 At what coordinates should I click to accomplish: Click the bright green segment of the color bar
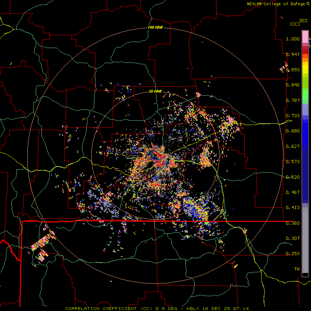305,94
